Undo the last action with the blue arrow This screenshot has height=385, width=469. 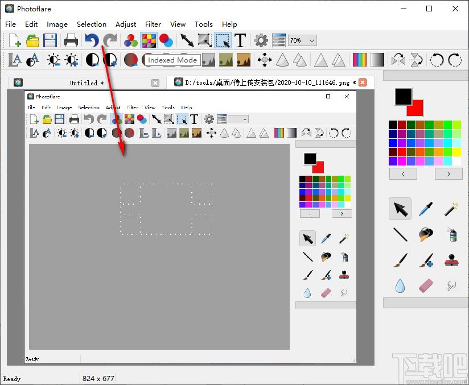(x=92, y=40)
